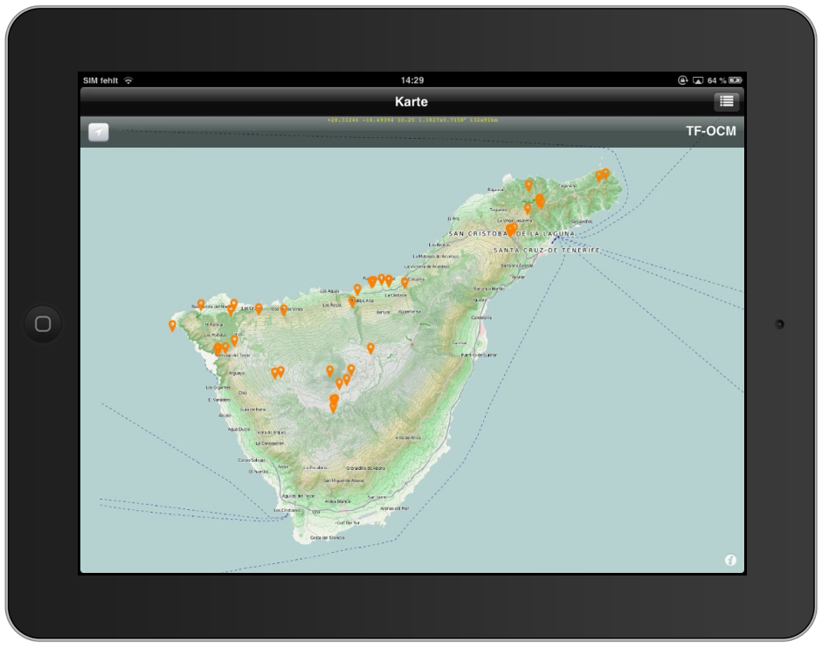Tap the TF-OCM map source label
The image size is (822, 648).
[710, 132]
